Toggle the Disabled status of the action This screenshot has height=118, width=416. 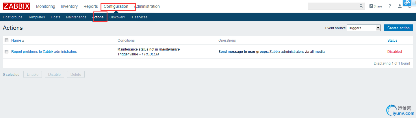click(394, 52)
